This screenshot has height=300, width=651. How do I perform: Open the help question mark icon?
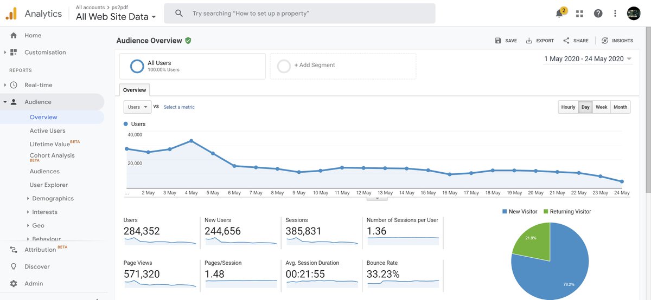(598, 14)
